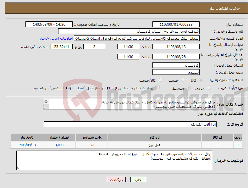The image size is (248, 188).
Task: Click the goods group field ابزارآلات الکتریکی
Action: (130, 124)
